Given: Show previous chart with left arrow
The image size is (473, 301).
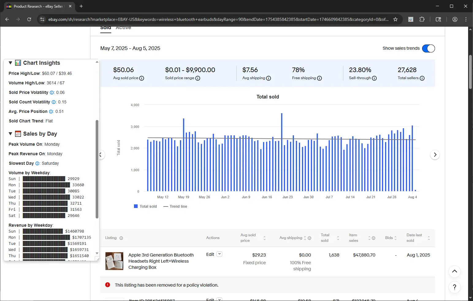Looking at the screenshot, I should point(101,155).
